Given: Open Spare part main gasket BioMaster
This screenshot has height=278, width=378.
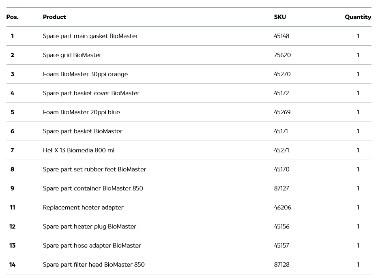Looking at the screenshot, I should click(90, 36).
